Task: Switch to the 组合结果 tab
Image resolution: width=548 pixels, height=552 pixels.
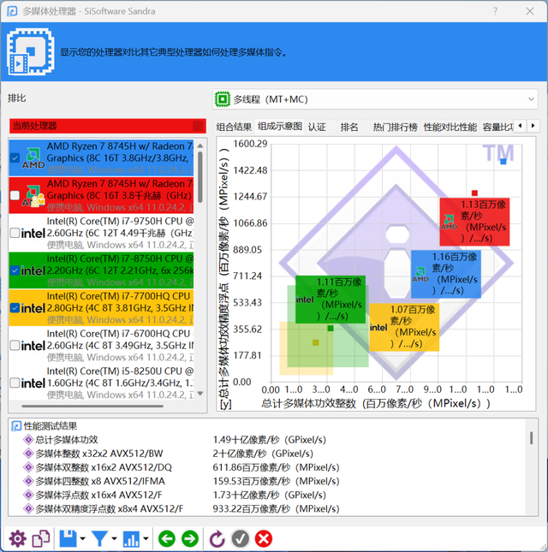Action: tap(234, 127)
